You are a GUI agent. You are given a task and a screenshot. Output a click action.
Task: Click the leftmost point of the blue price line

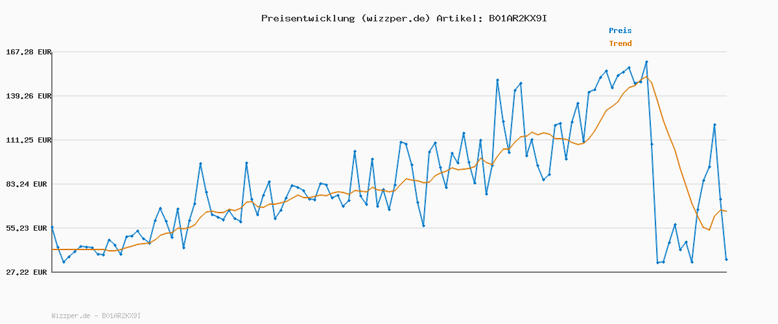point(52,227)
